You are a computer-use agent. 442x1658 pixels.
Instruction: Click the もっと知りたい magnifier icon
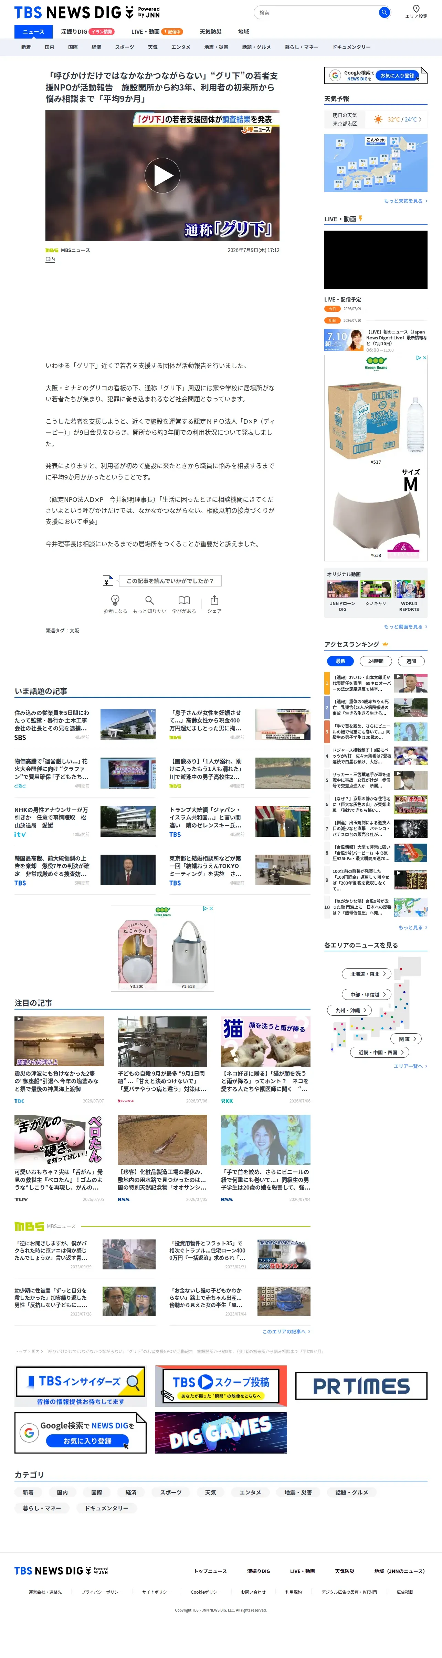(149, 600)
